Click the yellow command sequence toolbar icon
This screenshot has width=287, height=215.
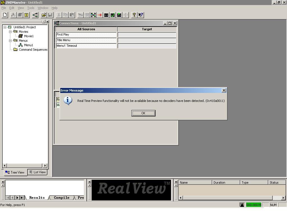26,15
